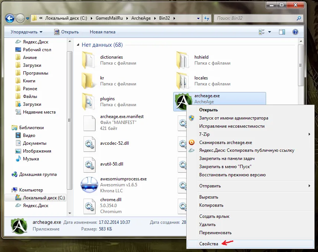
Task: Choose Создать ярлык from context menu
Action: click(214, 216)
